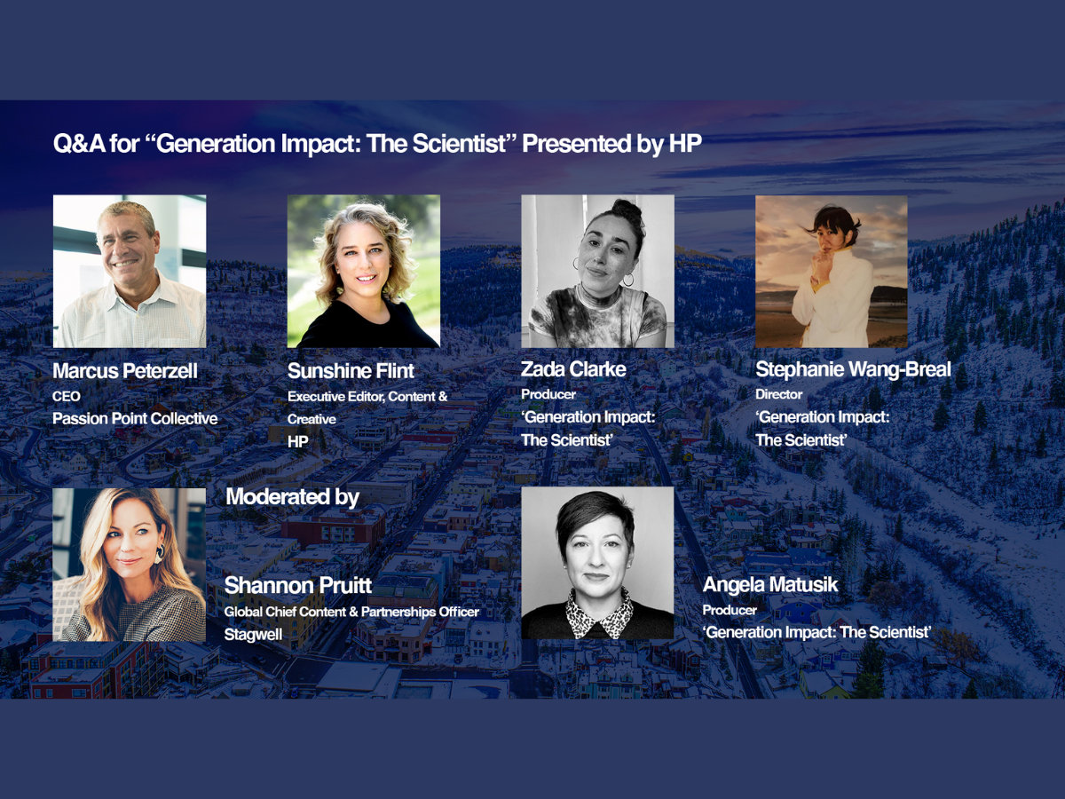The image size is (1065, 799).
Task: Click Stephanie Wang-Breal's beach photo
Action: coord(832,271)
